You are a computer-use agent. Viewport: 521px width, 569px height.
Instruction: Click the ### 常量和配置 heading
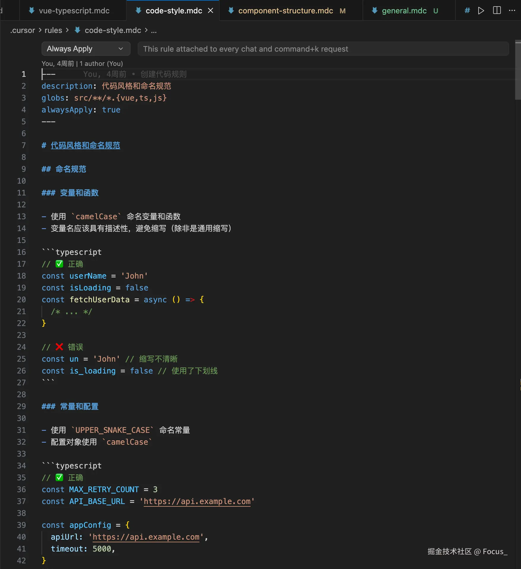point(70,406)
